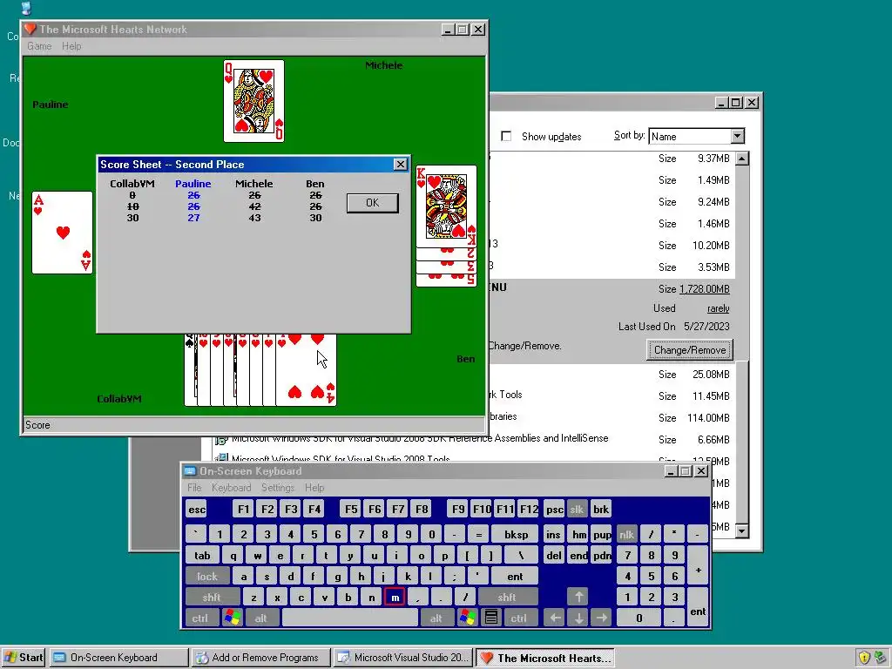Click the right arrow key
The width and height of the screenshot is (892, 669).
click(x=601, y=618)
